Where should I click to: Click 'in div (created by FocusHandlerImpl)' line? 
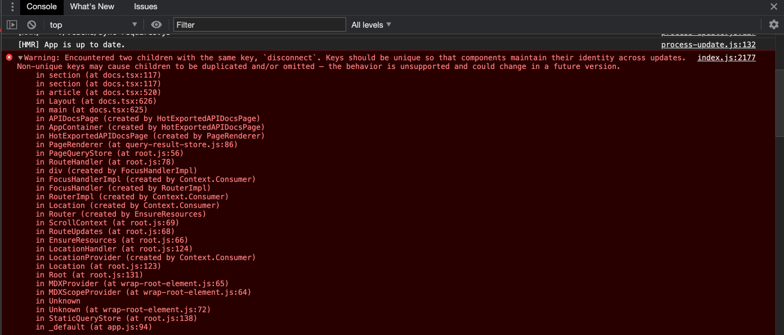click(x=116, y=170)
